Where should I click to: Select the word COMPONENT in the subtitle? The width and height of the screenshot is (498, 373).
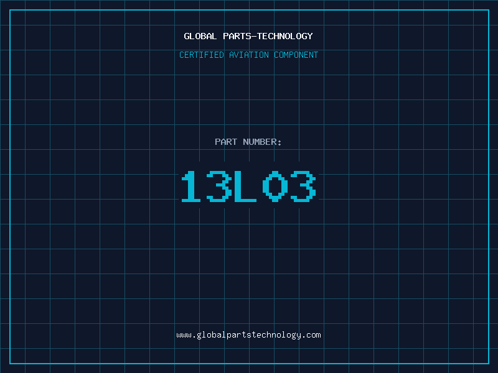(296, 55)
